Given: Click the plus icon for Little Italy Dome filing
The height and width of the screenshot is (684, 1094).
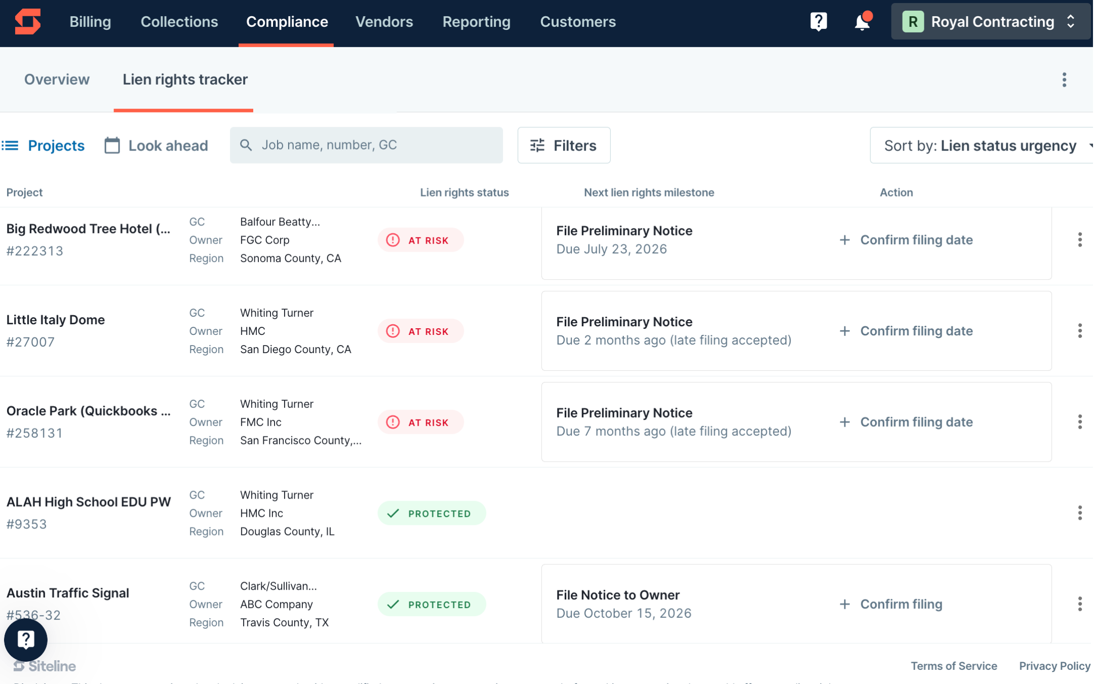Looking at the screenshot, I should point(844,331).
